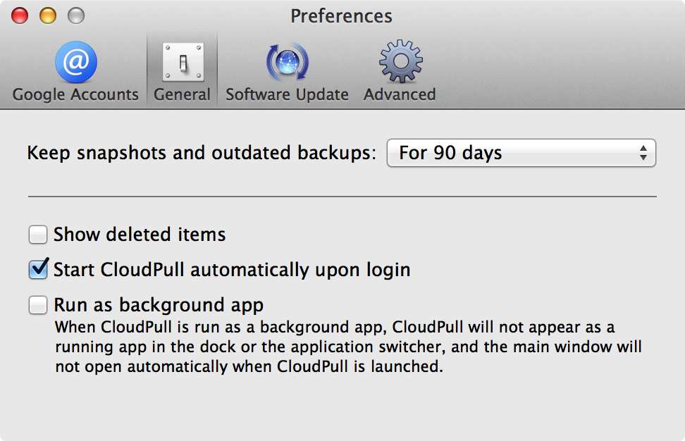Screen dimensions: 685x441
Task: Click the Preferences window title
Action: (x=342, y=16)
